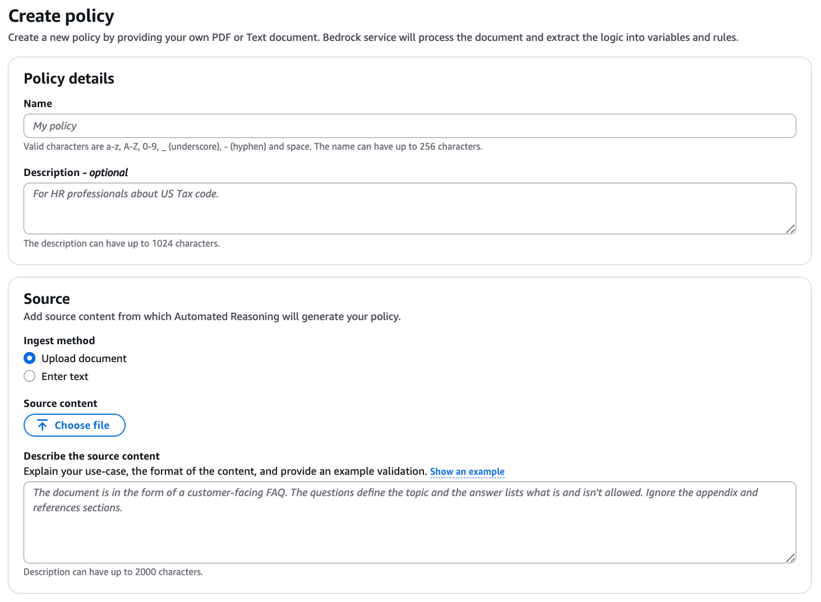Click the Source content label above Choose file

point(60,403)
